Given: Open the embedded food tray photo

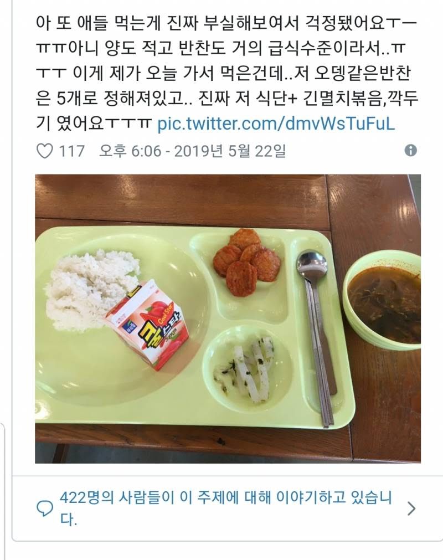Looking at the screenshot, I should [x=228, y=318].
